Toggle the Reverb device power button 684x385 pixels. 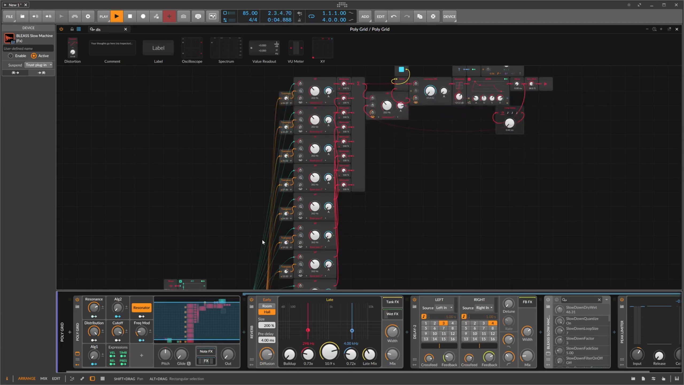(x=251, y=299)
